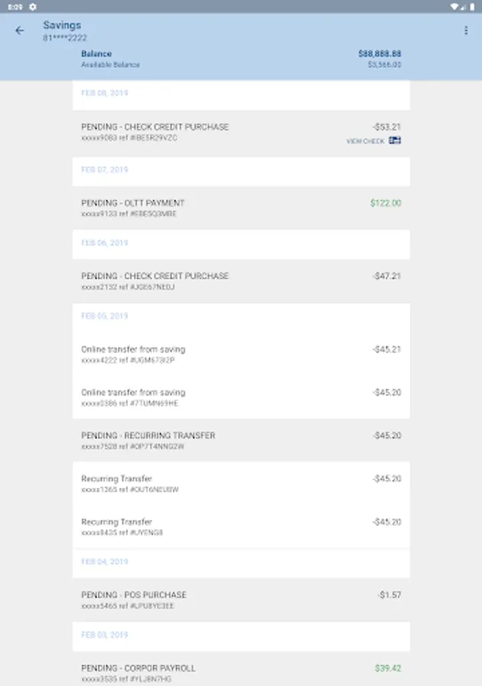Click the settings gear in the status bar
The width and height of the screenshot is (482, 686).
(33, 6)
